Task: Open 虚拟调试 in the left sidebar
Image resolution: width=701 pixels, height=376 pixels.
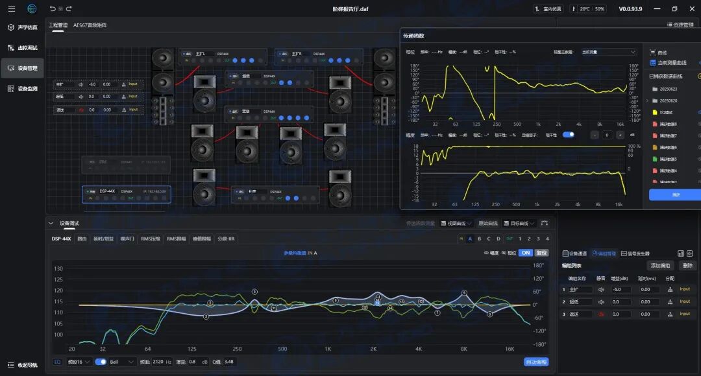Action: (22, 48)
